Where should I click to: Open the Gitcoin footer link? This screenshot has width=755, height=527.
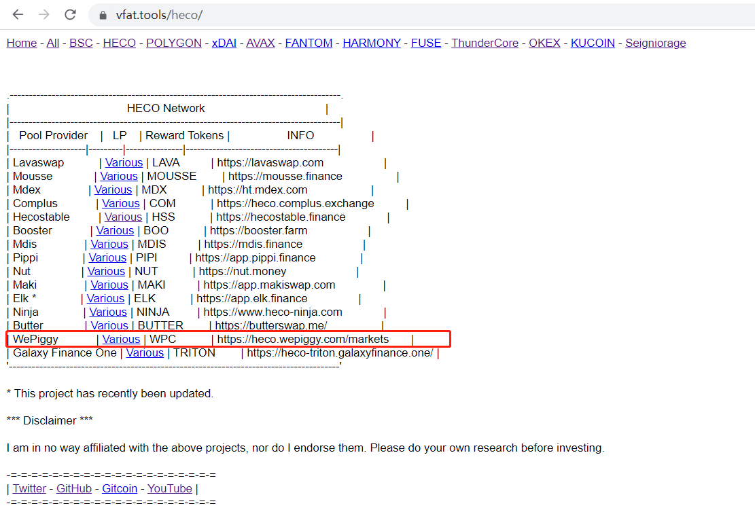120,488
